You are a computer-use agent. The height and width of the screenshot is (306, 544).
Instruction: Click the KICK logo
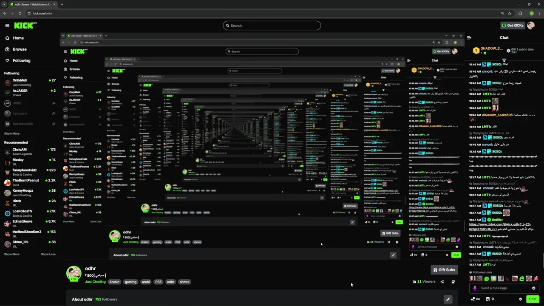pyautogui.click(x=25, y=25)
